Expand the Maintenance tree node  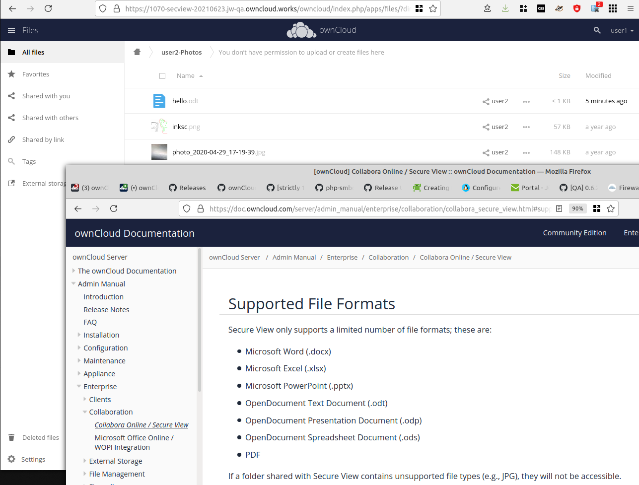coord(79,360)
